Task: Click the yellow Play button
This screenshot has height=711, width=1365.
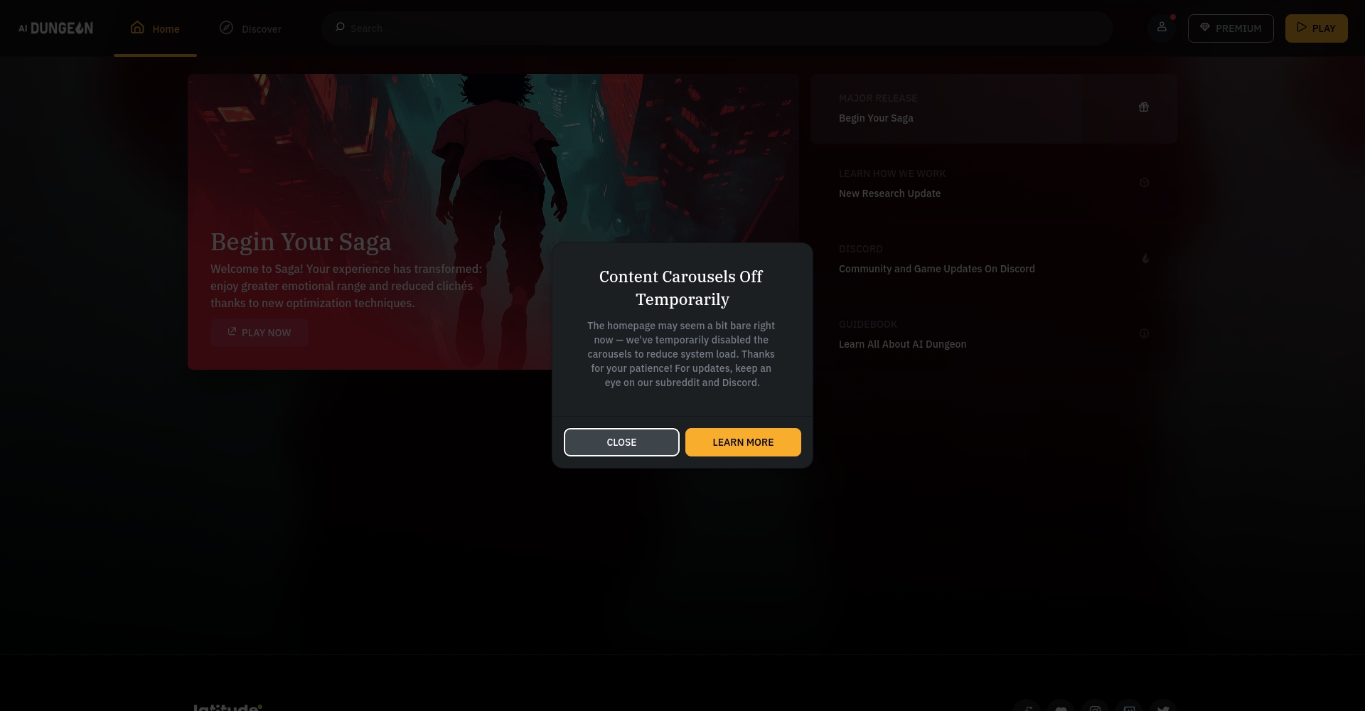Action: click(1317, 28)
